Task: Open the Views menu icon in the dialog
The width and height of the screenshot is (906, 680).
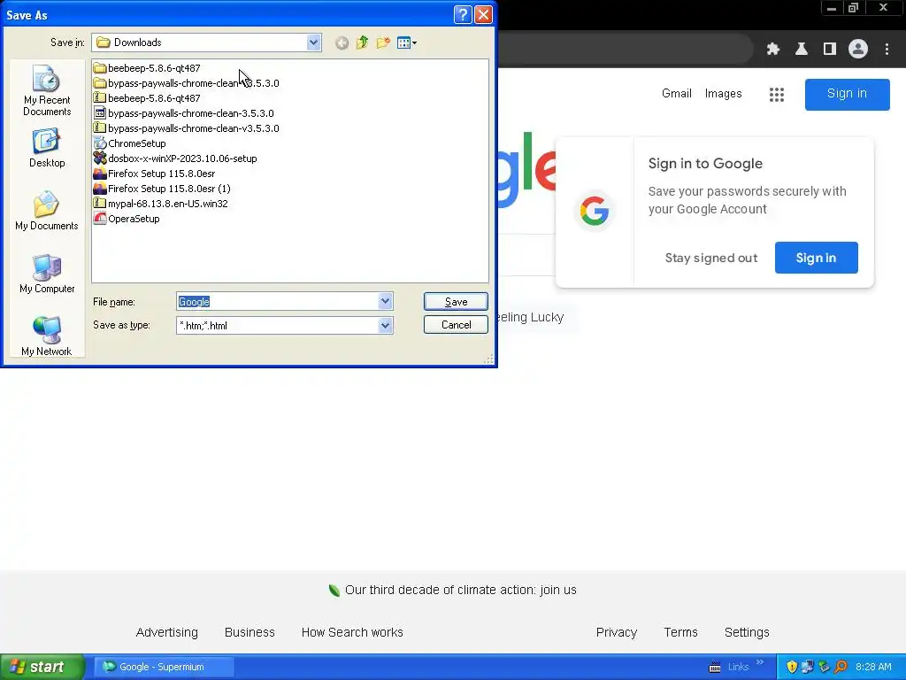Action: coord(407,42)
